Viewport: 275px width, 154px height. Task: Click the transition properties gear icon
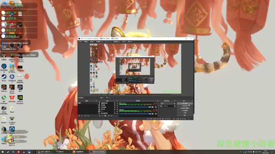(174, 104)
